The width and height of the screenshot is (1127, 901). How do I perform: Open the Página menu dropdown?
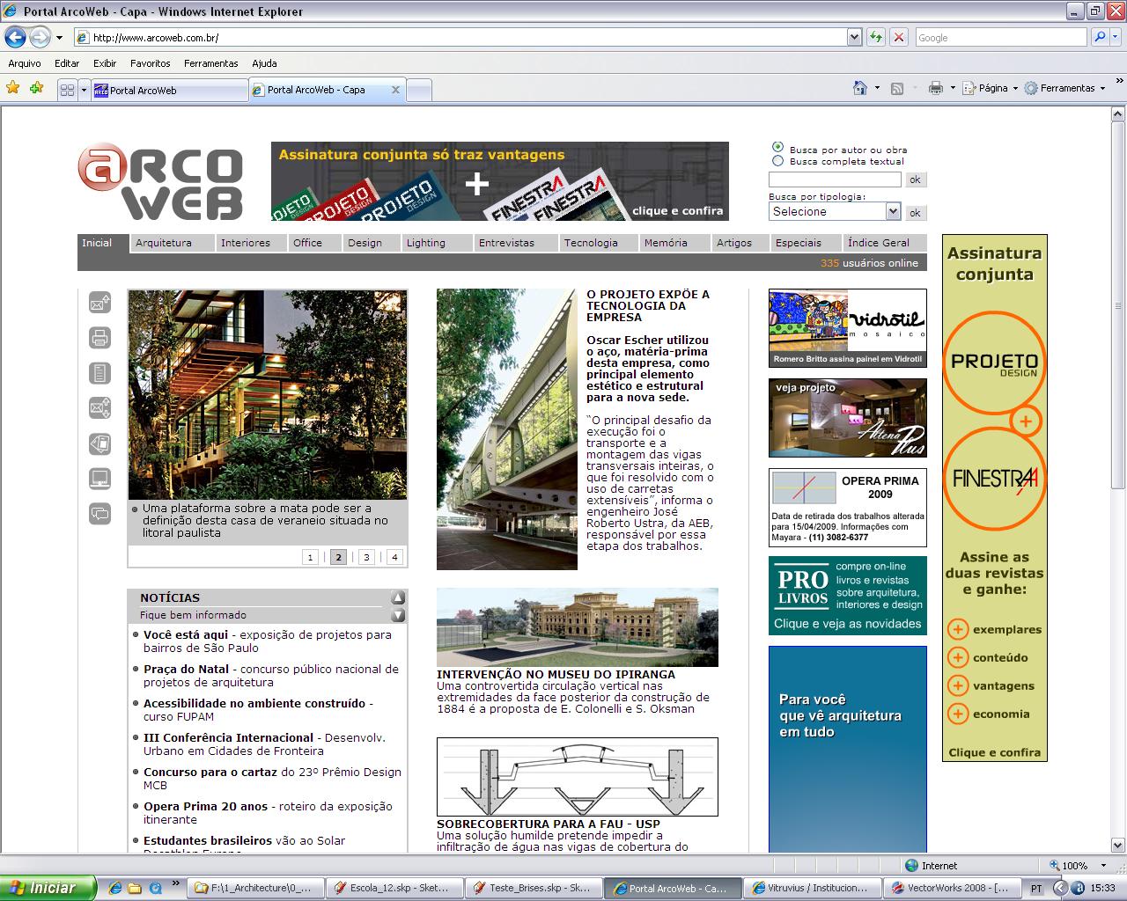pyautogui.click(x=991, y=88)
